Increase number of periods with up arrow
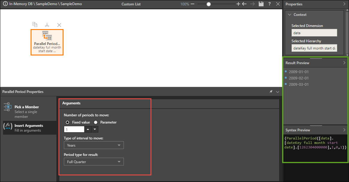Viewport: 349px width, 182px height. coord(88,129)
